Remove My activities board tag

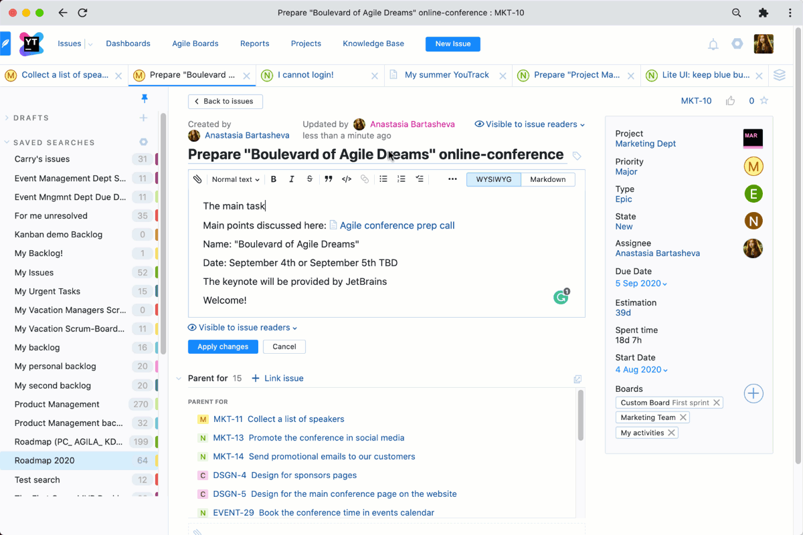pyautogui.click(x=671, y=433)
